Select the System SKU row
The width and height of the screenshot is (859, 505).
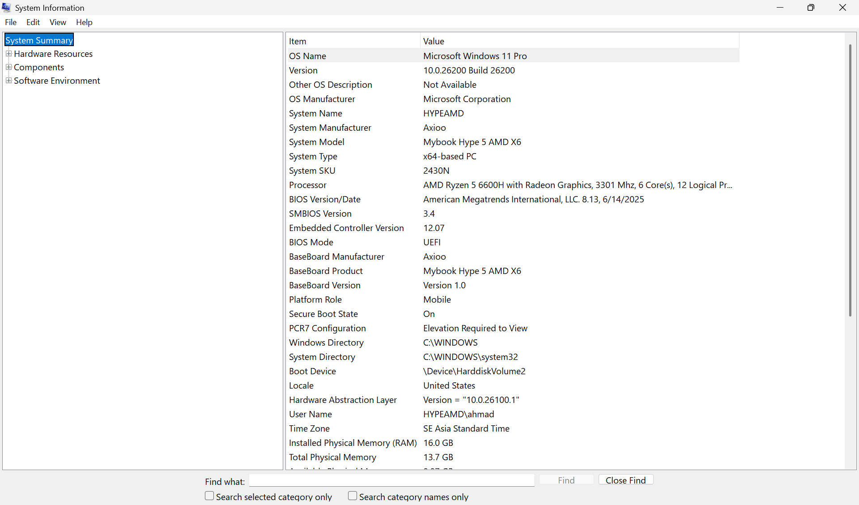(513, 171)
